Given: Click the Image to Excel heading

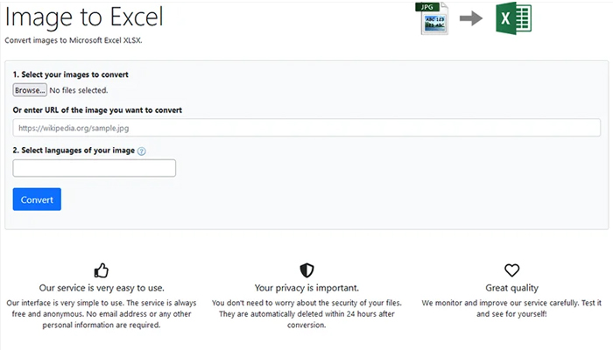Looking at the screenshot, I should 84,17.
